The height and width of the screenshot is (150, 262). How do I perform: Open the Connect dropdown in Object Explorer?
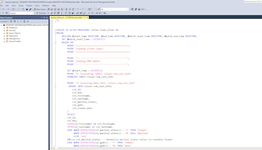pos(4,22)
